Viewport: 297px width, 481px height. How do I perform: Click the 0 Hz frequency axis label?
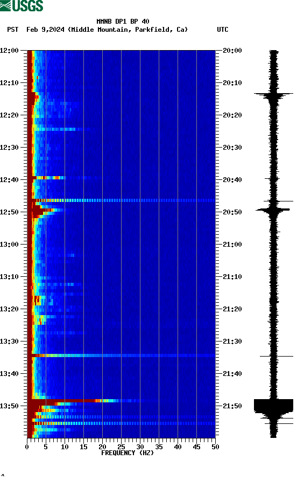[27, 447]
